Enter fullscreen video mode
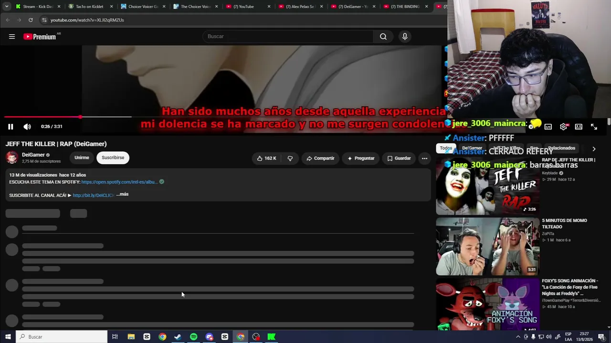Image resolution: width=611 pixels, height=343 pixels. (594, 127)
